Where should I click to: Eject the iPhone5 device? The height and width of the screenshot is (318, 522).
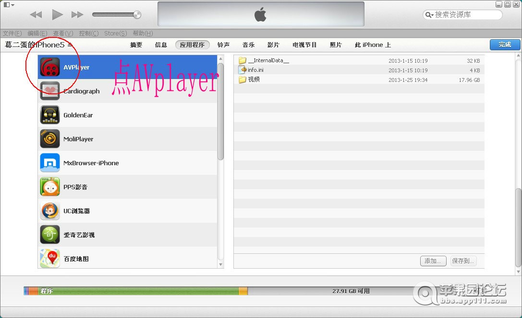point(70,45)
